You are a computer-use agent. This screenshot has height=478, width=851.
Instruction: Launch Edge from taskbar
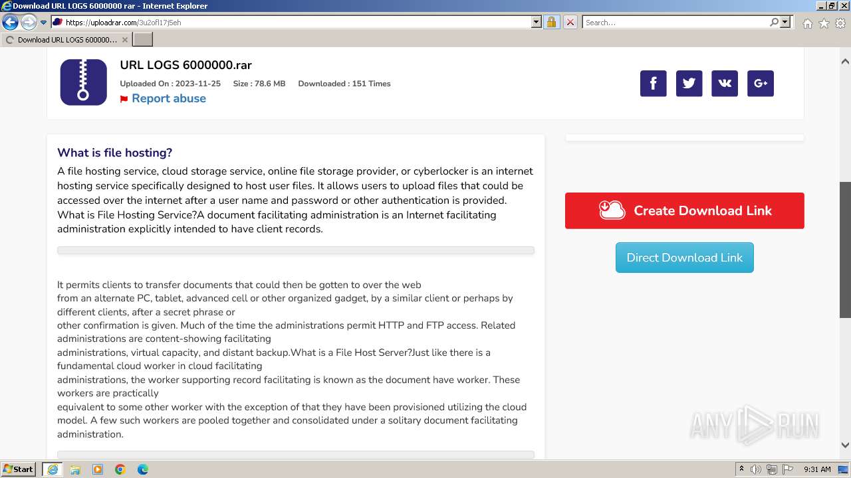click(x=143, y=469)
